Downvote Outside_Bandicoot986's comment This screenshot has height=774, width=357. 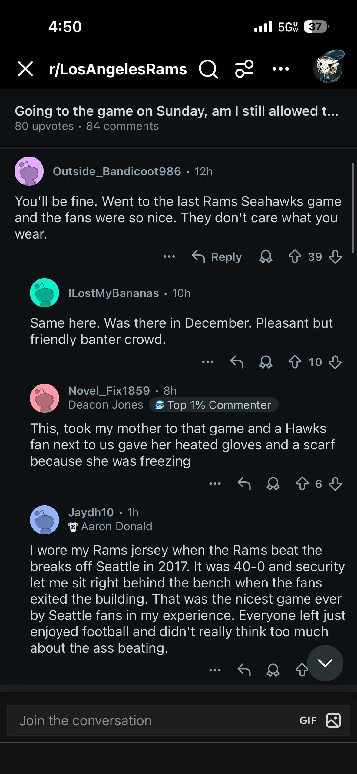(335, 257)
